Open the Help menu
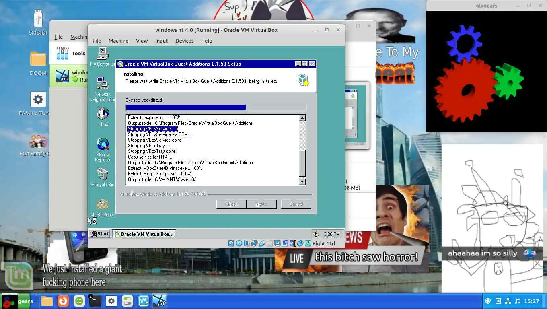The height and width of the screenshot is (309, 547). click(x=206, y=41)
